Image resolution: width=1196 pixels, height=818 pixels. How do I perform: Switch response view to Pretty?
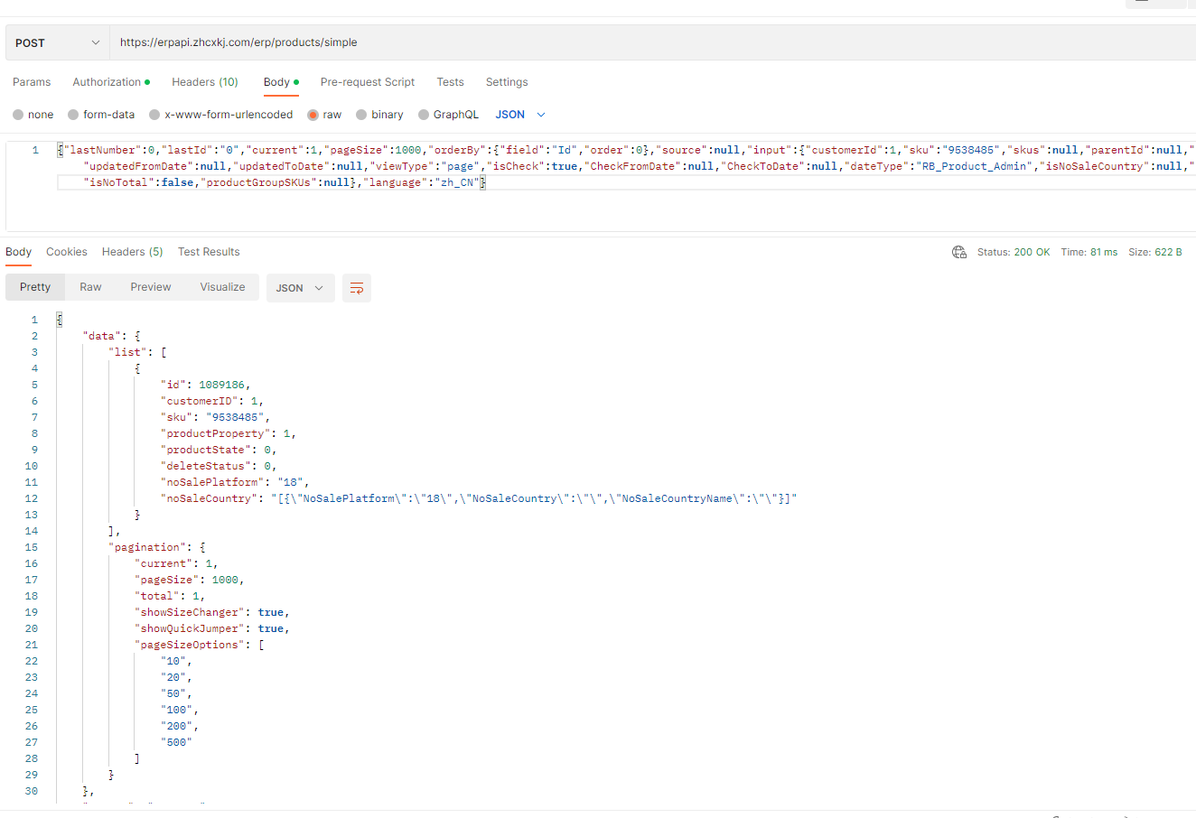[x=35, y=287]
